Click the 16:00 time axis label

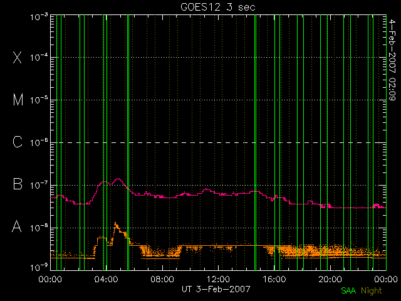tap(274, 278)
